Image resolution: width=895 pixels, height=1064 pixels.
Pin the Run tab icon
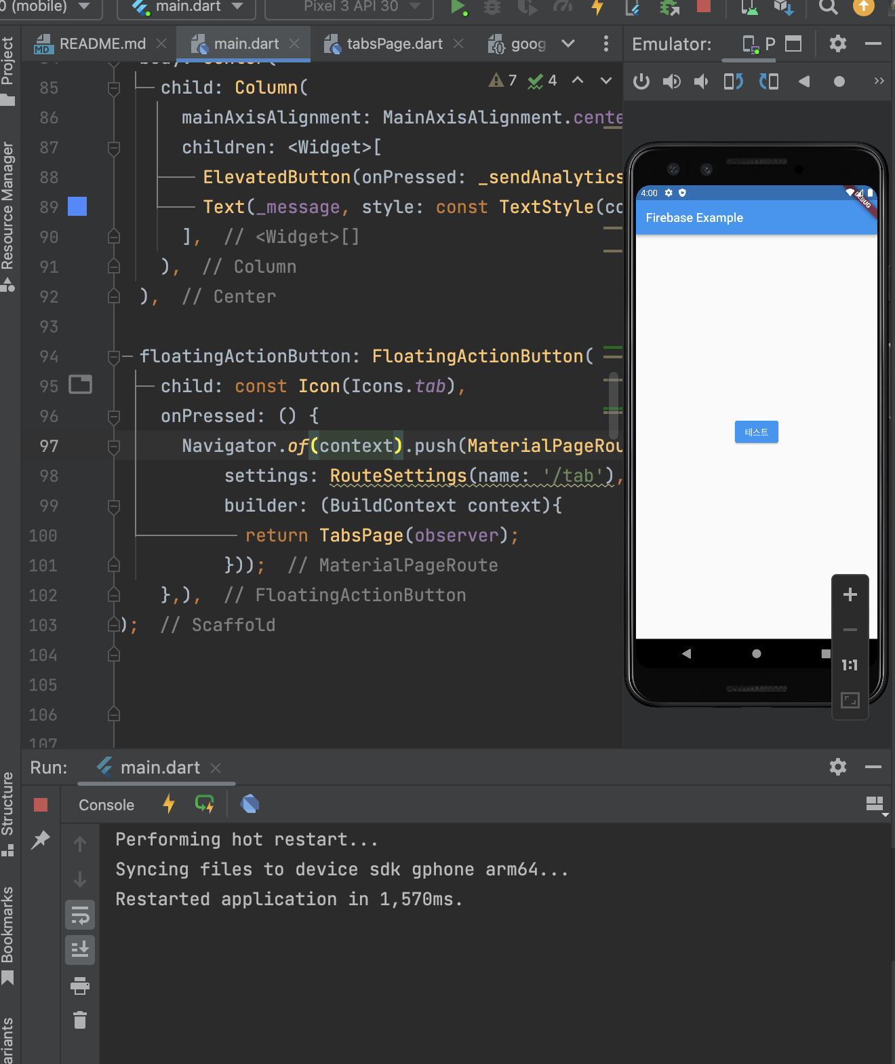(x=41, y=840)
